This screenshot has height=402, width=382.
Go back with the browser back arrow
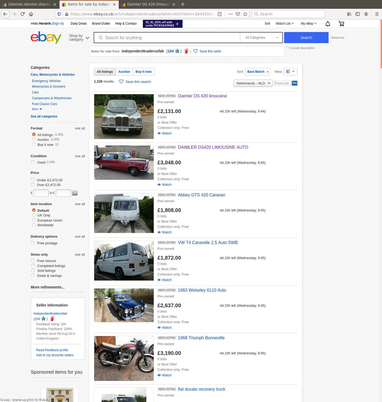pos(5,14)
